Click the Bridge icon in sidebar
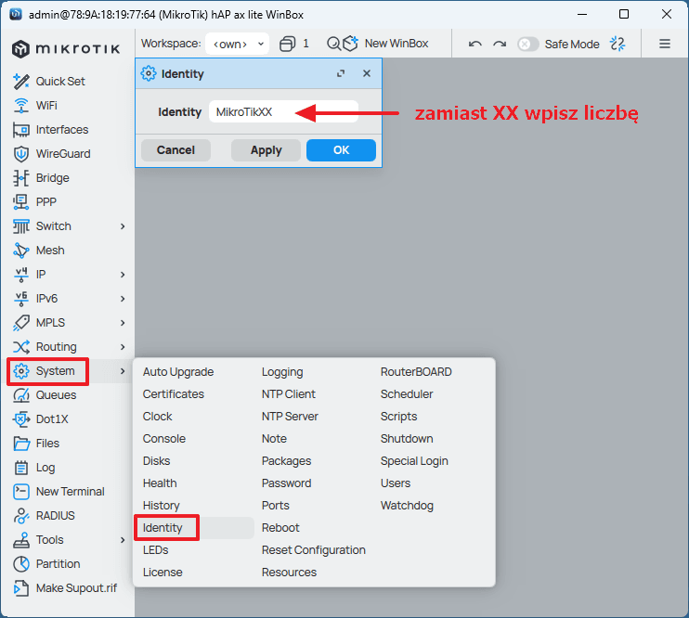Screen dimensions: 689x618 click(21, 178)
